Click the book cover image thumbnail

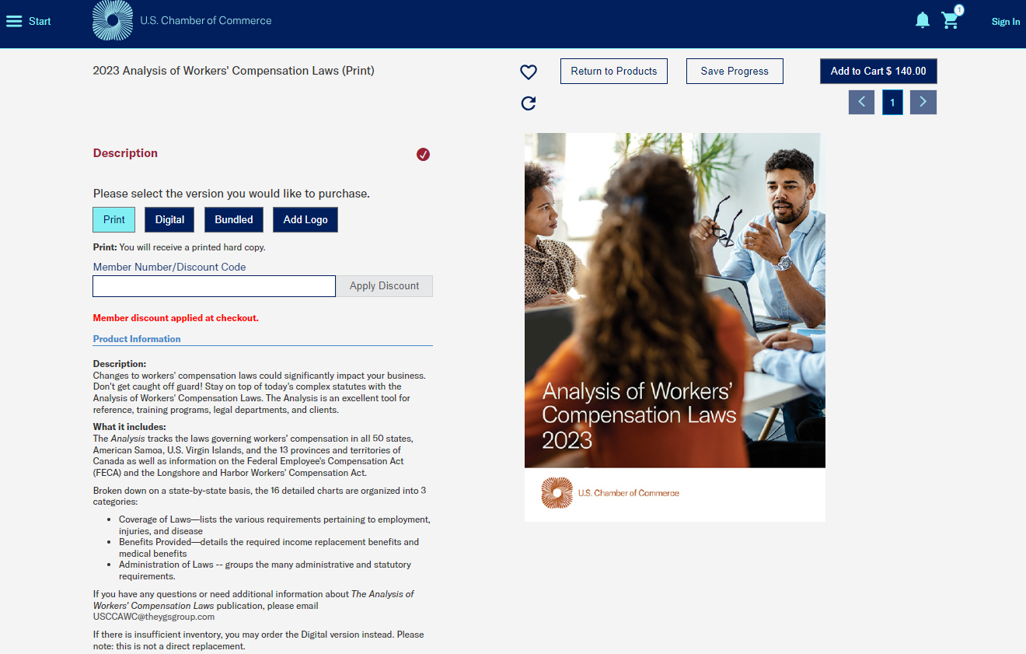click(675, 327)
